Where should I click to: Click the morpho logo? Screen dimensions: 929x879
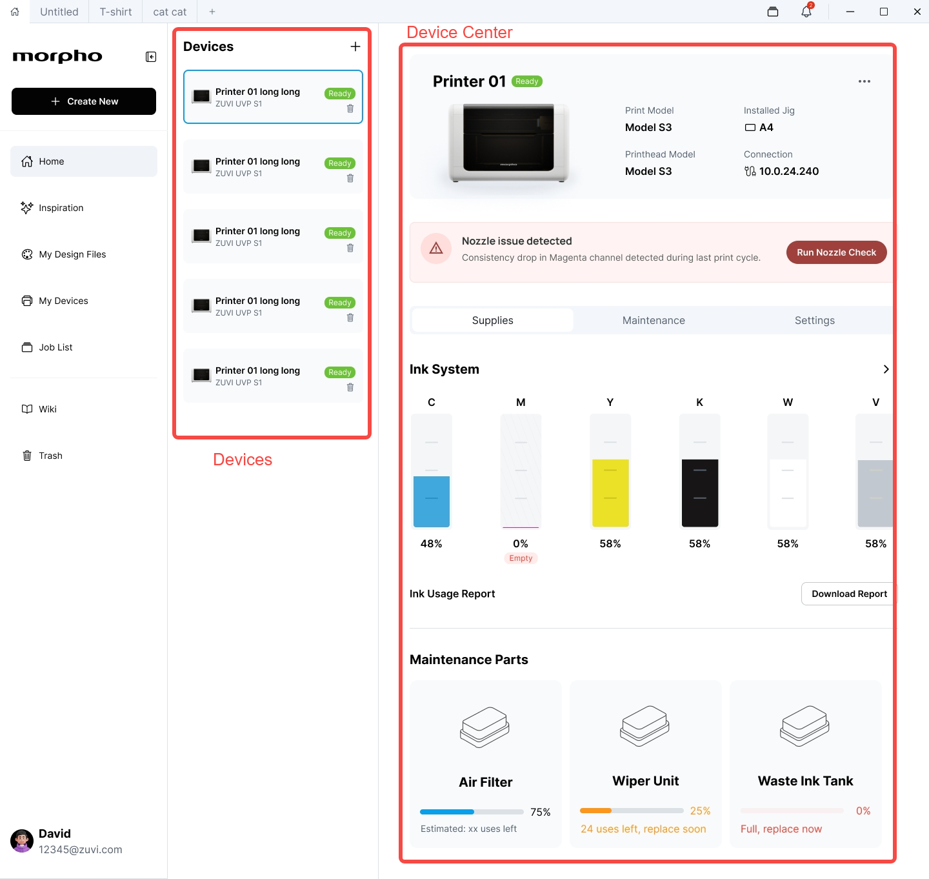pyautogui.click(x=57, y=57)
